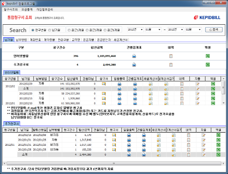Click 569,960,500 amount cell
Image resolution: width=228 pixels, height=174 pixels.
72,103
